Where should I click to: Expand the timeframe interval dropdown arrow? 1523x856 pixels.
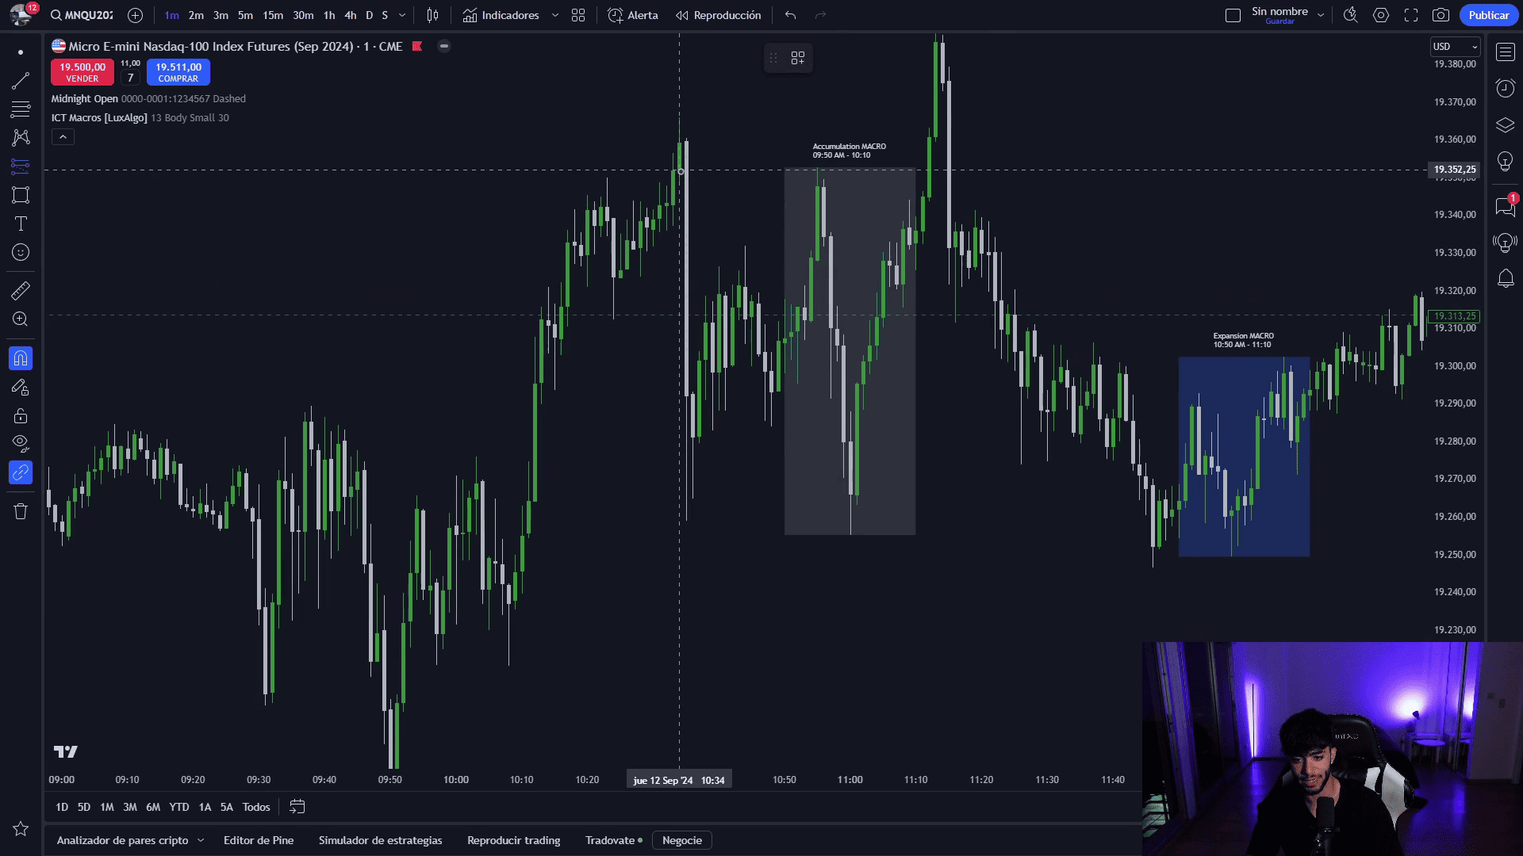coord(402,15)
